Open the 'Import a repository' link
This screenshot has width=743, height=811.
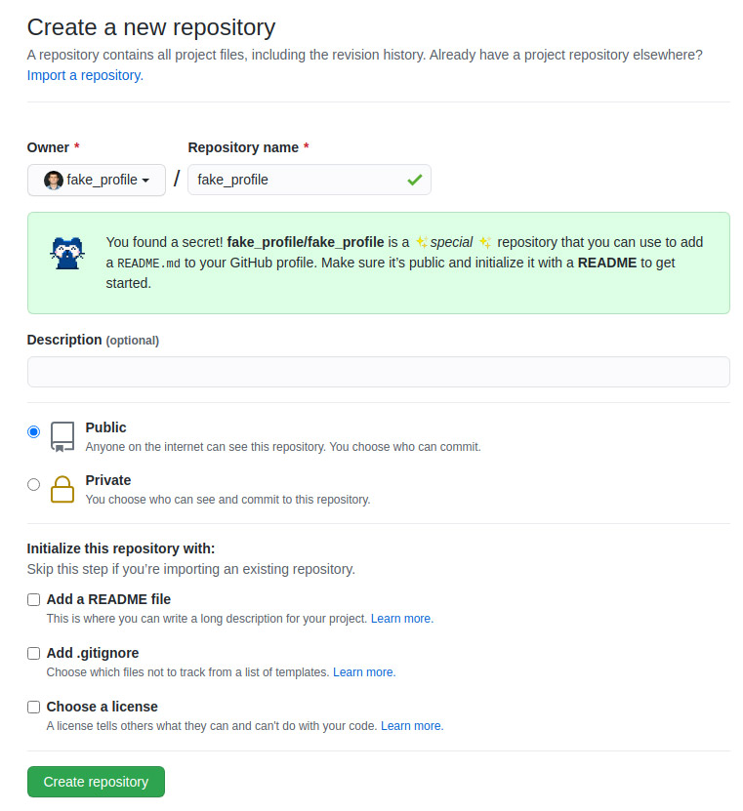86,74
